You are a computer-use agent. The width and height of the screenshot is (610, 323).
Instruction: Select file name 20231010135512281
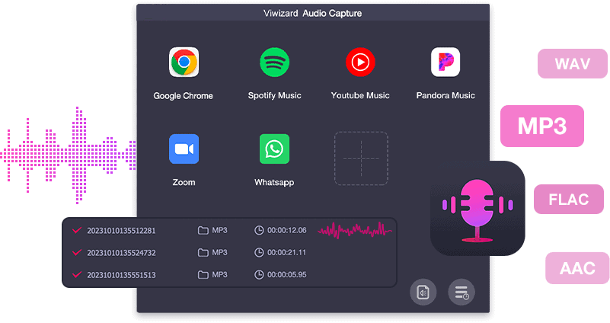click(121, 231)
